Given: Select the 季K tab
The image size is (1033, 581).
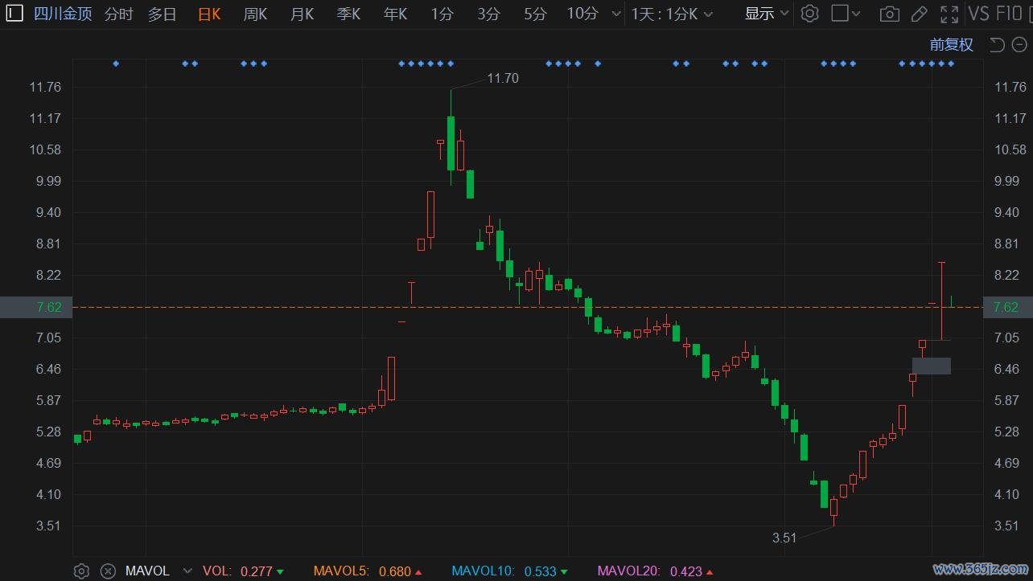Looking at the screenshot, I should click(348, 14).
